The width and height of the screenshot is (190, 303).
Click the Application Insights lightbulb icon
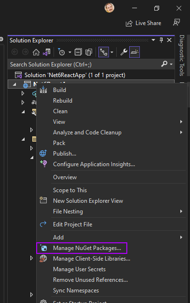(x=43, y=164)
